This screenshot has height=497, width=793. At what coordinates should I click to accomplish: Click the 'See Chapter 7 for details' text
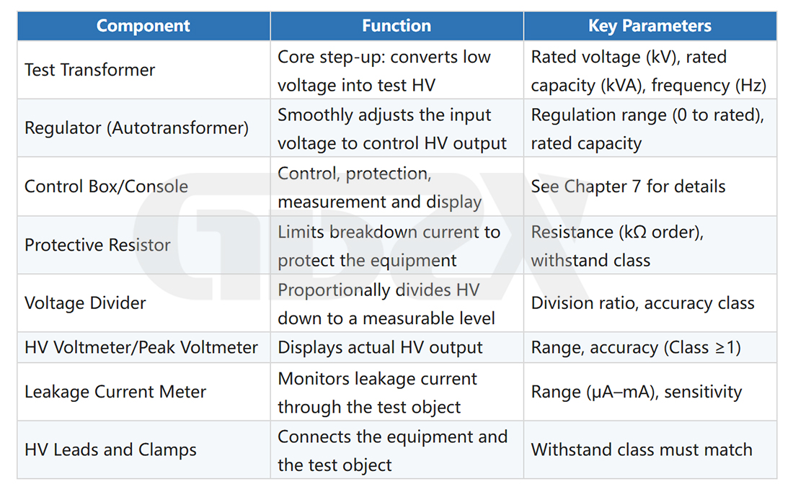point(628,187)
